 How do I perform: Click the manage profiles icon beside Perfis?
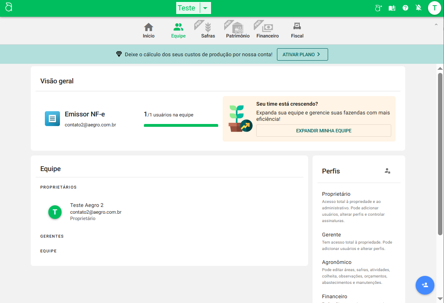pos(387,171)
